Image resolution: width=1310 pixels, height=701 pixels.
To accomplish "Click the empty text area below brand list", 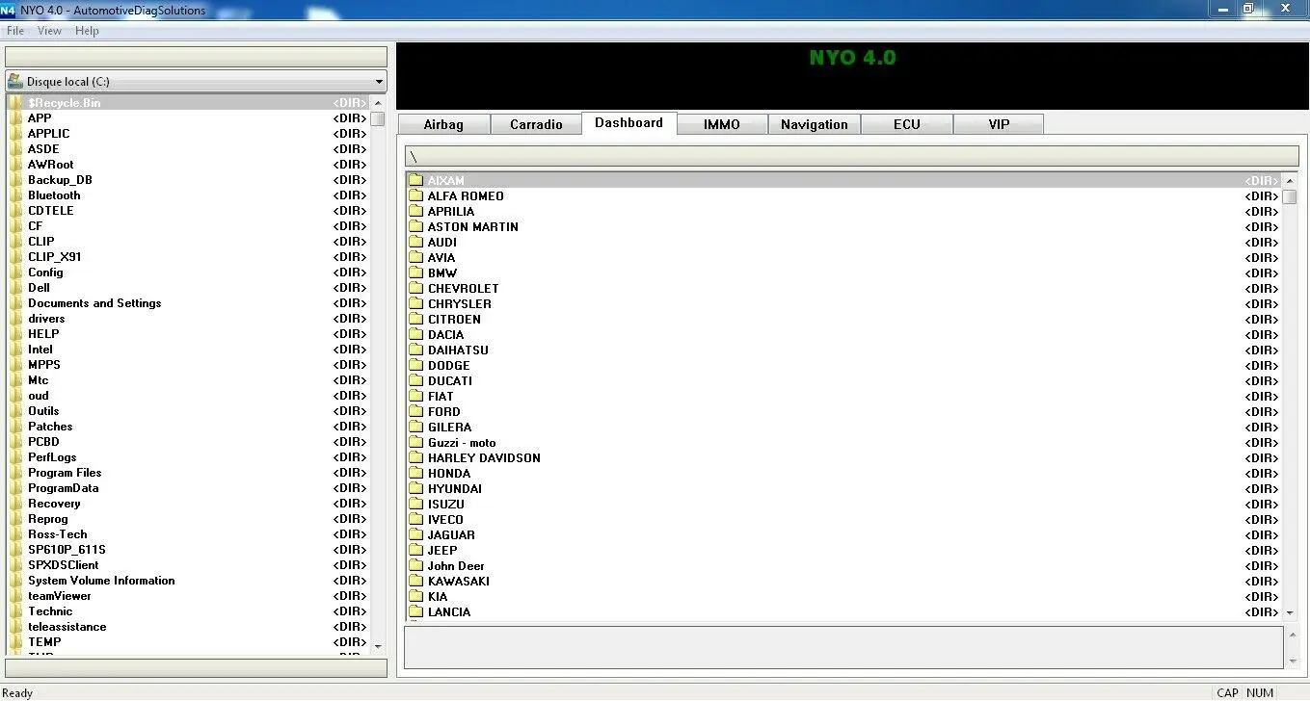I will click(844, 647).
